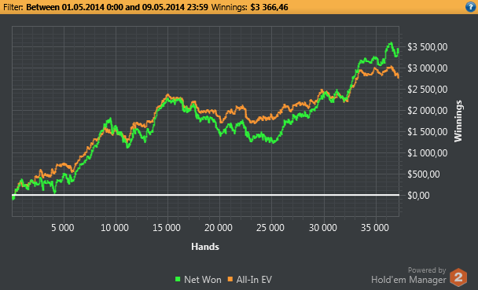478x290 pixels.
Task: Toggle the orange All-In EV legend swatch
Action: pos(230,279)
